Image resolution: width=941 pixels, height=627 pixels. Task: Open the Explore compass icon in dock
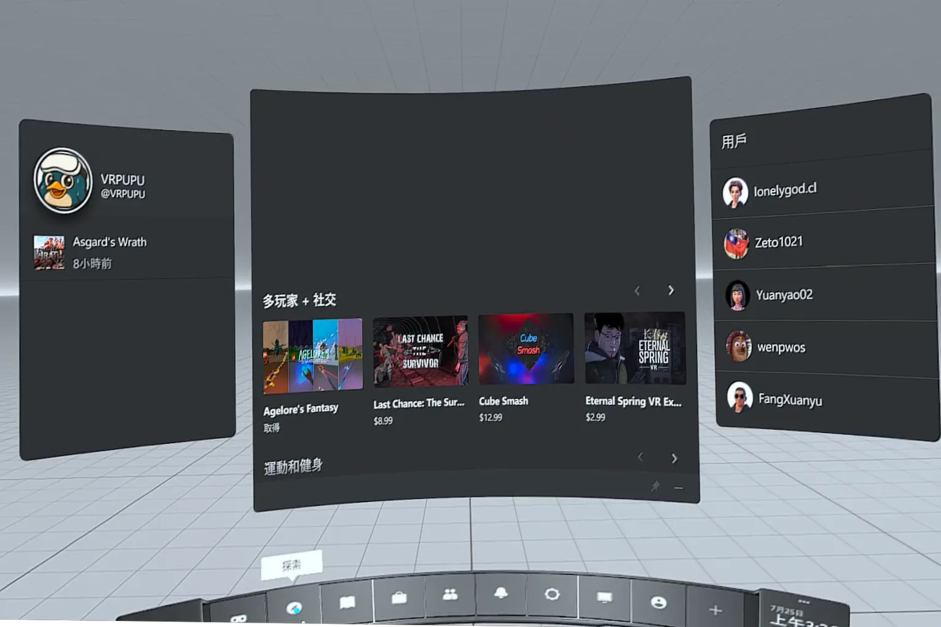(x=294, y=607)
